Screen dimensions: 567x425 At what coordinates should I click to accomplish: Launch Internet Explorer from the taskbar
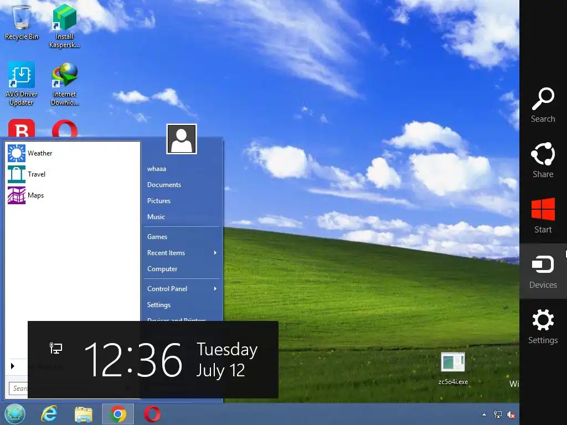[49, 414]
